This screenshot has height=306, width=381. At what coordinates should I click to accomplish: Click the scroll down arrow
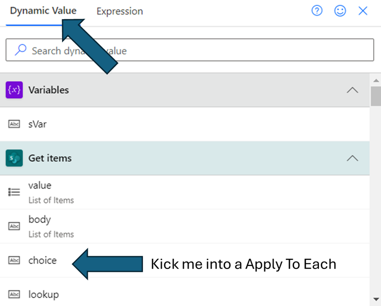[x=375, y=300]
